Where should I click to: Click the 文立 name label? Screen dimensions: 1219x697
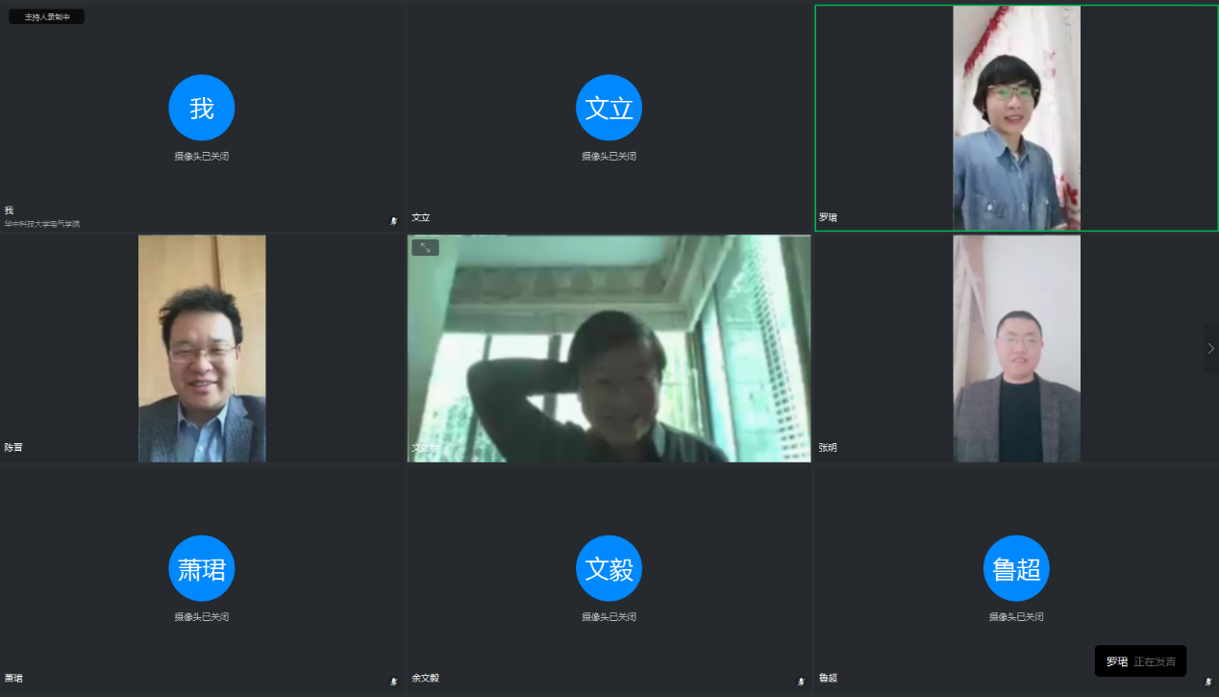coord(420,217)
